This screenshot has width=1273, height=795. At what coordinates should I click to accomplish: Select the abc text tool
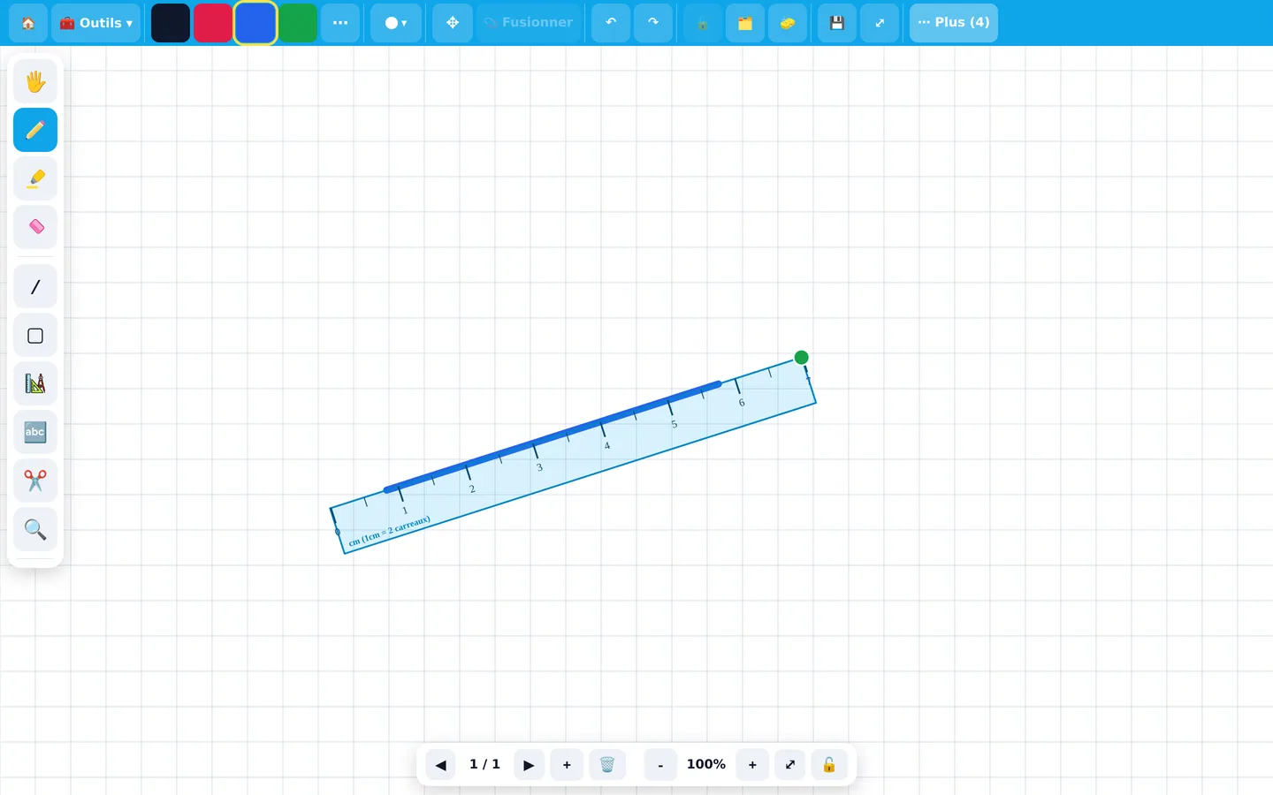[x=35, y=433]
